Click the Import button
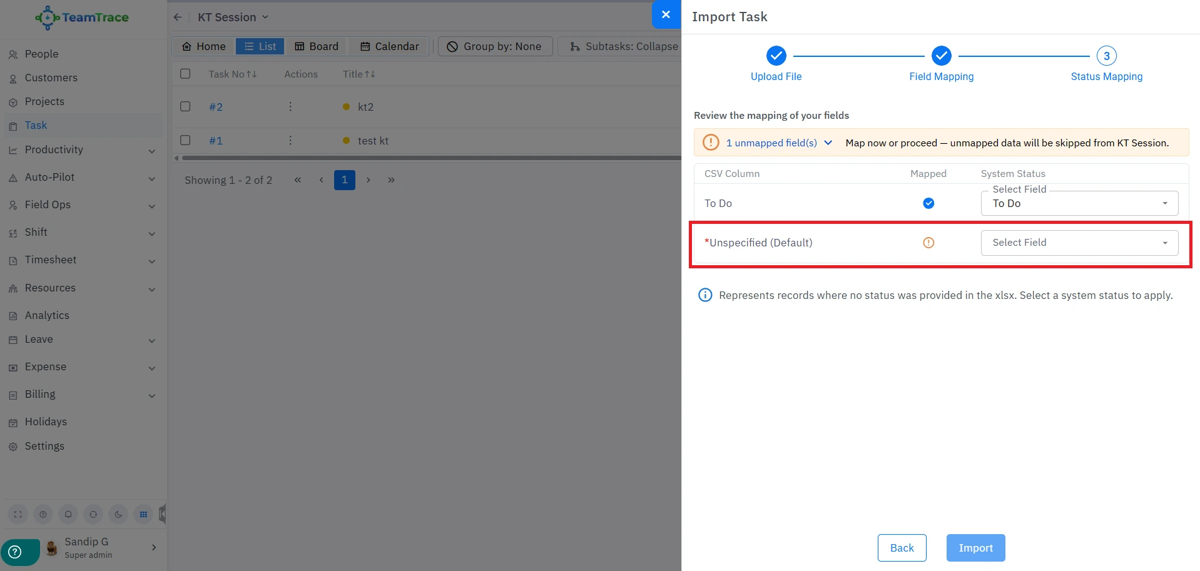This screenshot has width=1200, height=571. (x=975, y=548)
